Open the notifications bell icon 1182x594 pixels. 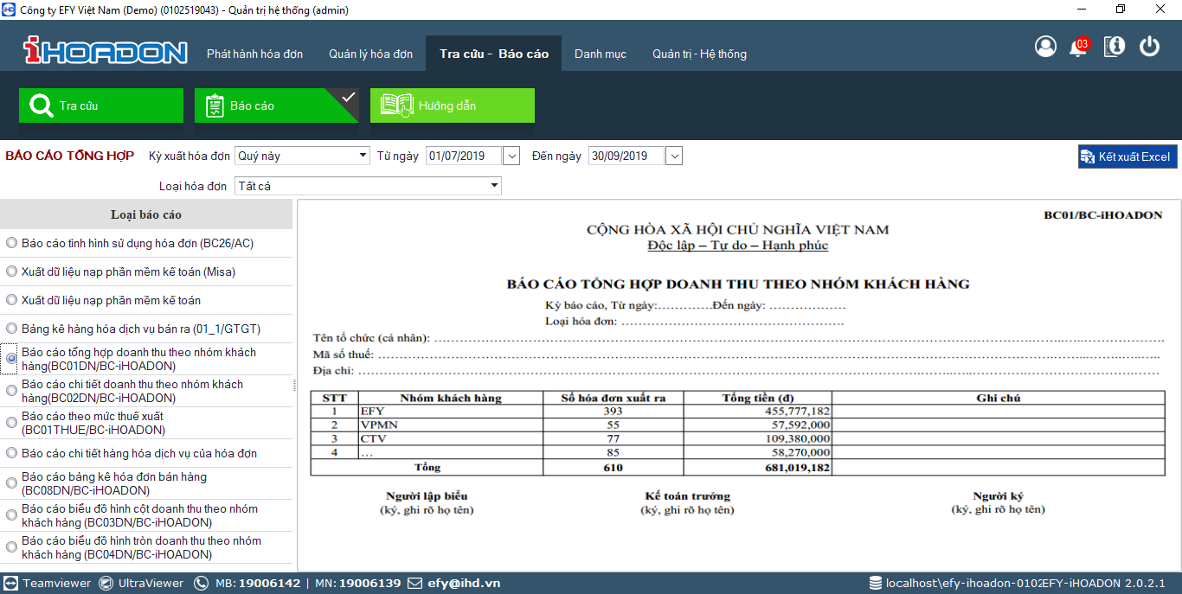coord(1078,47)
